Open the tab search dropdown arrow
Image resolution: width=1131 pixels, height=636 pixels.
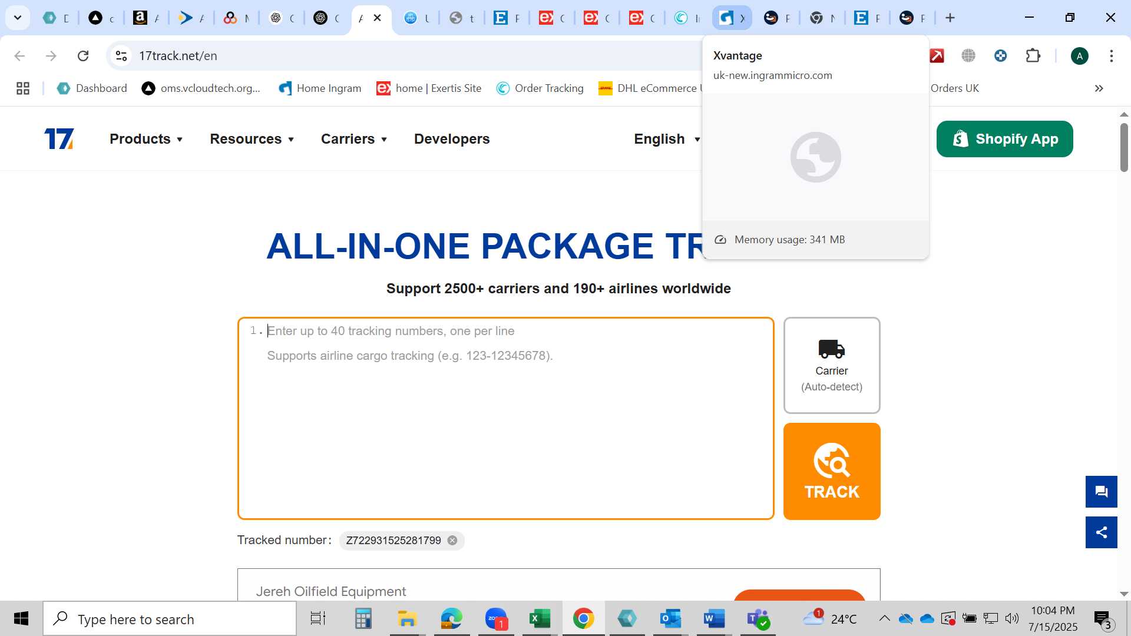tap(18, 18)
